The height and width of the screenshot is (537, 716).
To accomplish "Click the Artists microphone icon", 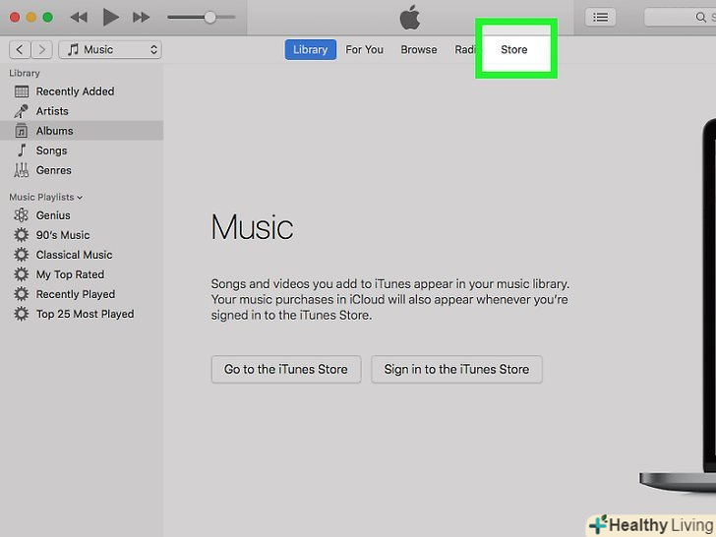I will click(x=21, y=111).
